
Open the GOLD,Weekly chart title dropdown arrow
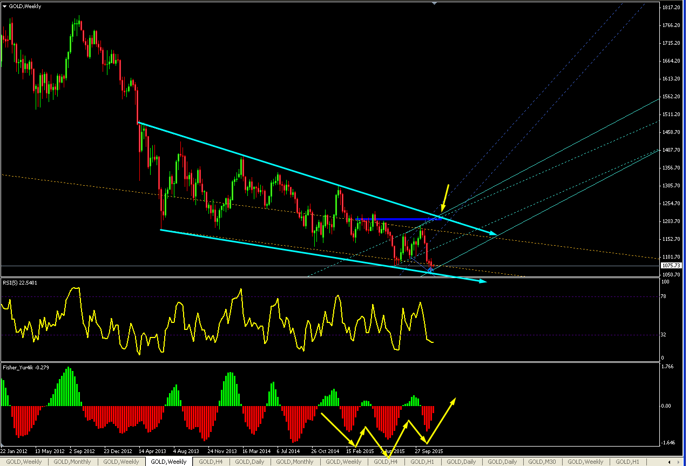(5, 6)
